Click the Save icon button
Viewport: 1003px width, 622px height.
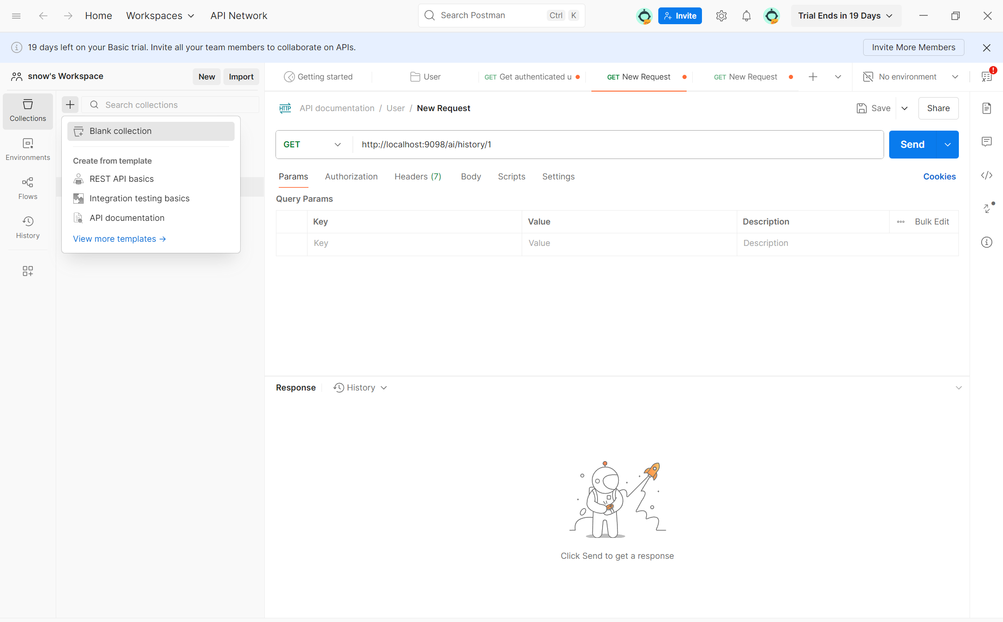(x=873, y=108)
